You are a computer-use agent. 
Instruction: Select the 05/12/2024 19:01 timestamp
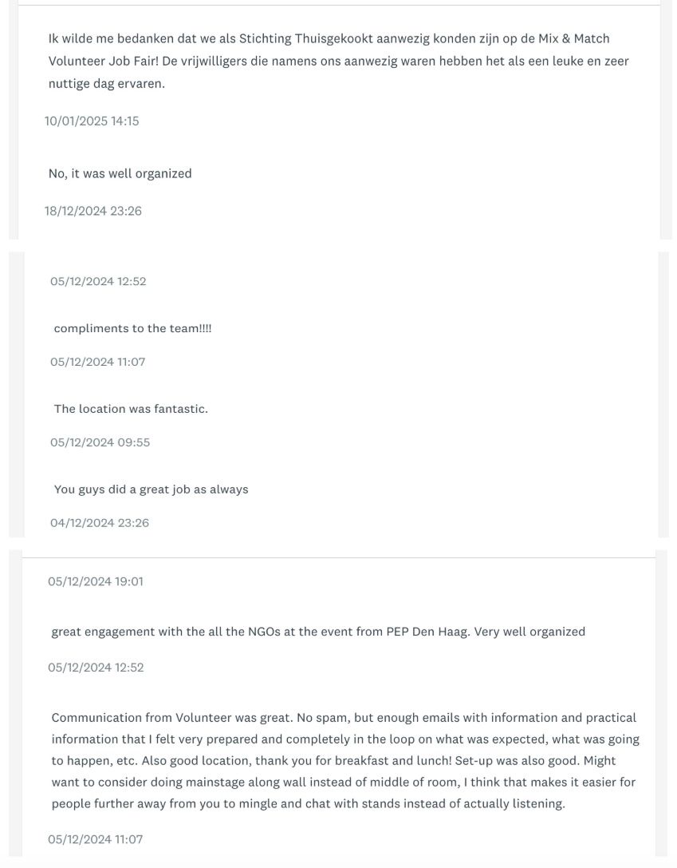click(x=96, y=581)
